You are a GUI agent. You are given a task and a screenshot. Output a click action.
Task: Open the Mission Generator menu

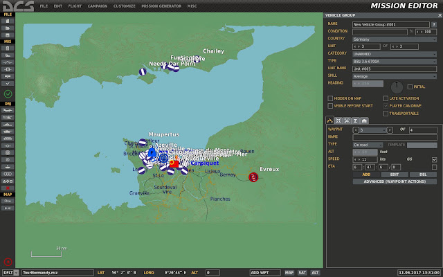tap(161, 6)
